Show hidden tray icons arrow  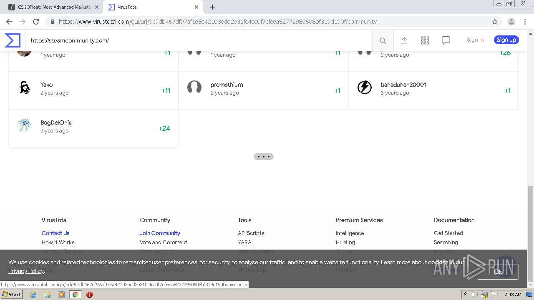coord(465,295)
